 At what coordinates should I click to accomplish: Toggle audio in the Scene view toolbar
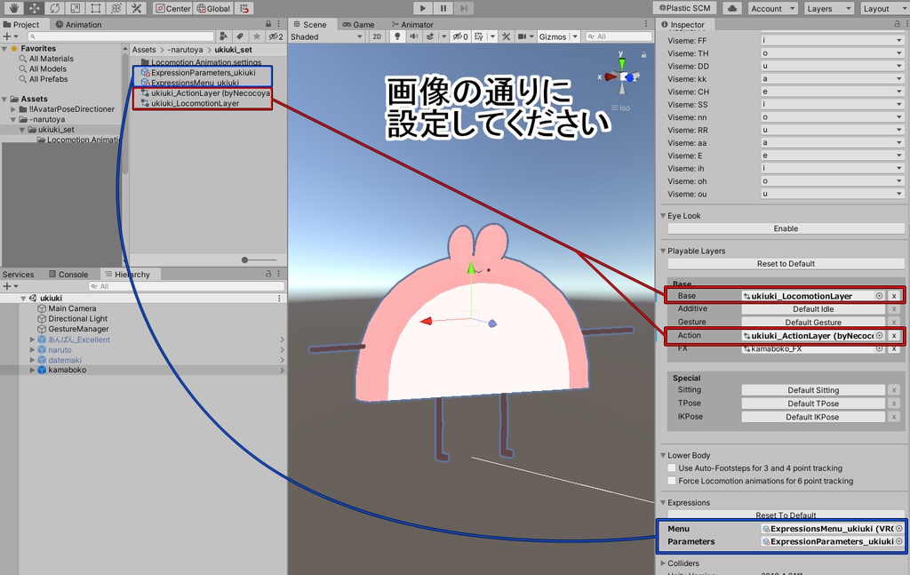[413, 36]
